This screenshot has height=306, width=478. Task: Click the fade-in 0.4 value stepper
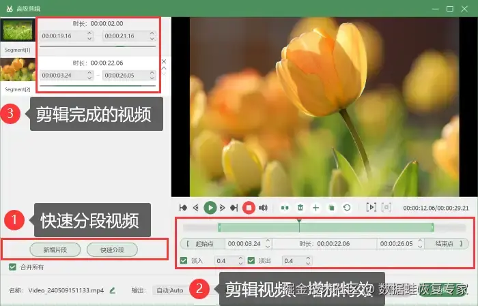pyautogui.click(x=240, y=260)
